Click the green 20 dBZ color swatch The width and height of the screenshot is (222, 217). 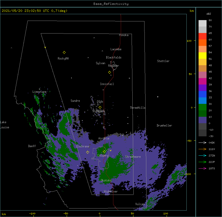coord(202,107)
